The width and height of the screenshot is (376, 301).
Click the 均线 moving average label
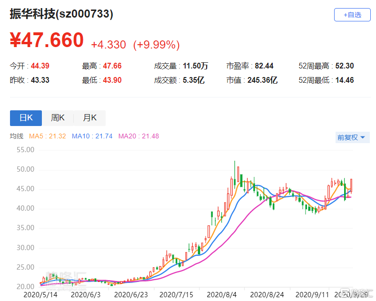pyautogui.click(x=17, y=136)
